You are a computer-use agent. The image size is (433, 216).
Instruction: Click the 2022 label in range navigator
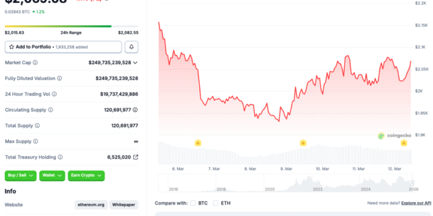(x=318, y=190)
